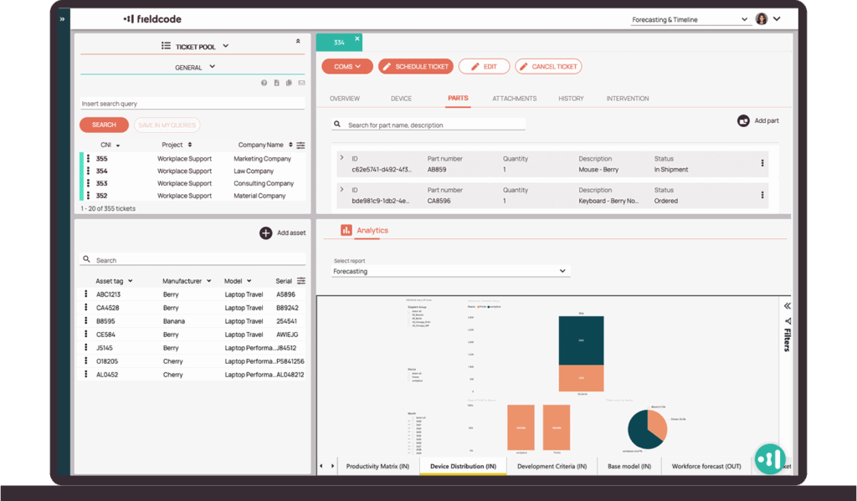Click the Add asset plus icon
Screen dimensions: 857x501
pos(265,233)
